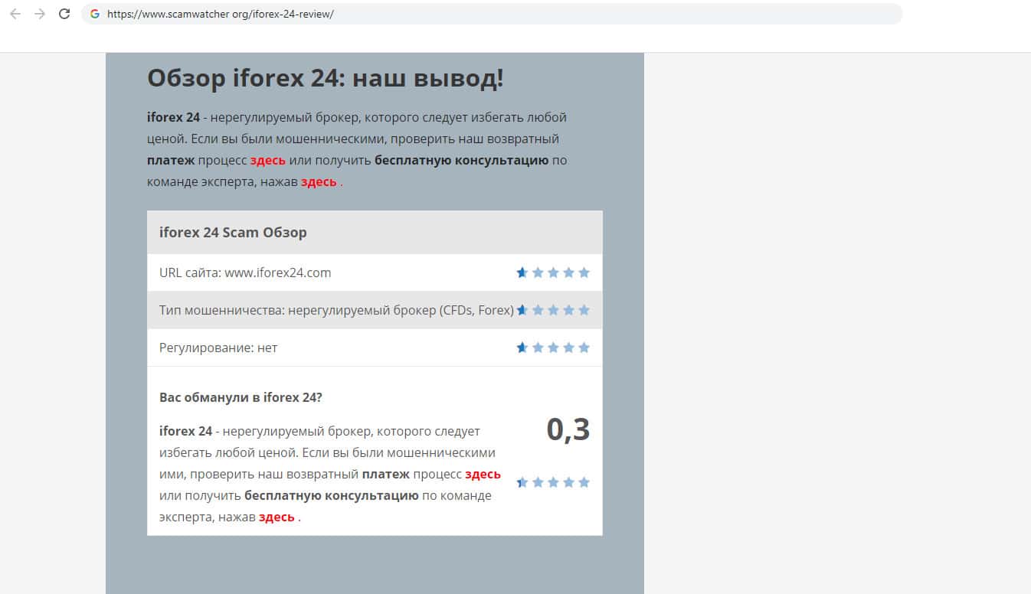This screenshot has height=594, width=1031.
Task: Click the overall score '0,3'
Action: coord(568,429)
